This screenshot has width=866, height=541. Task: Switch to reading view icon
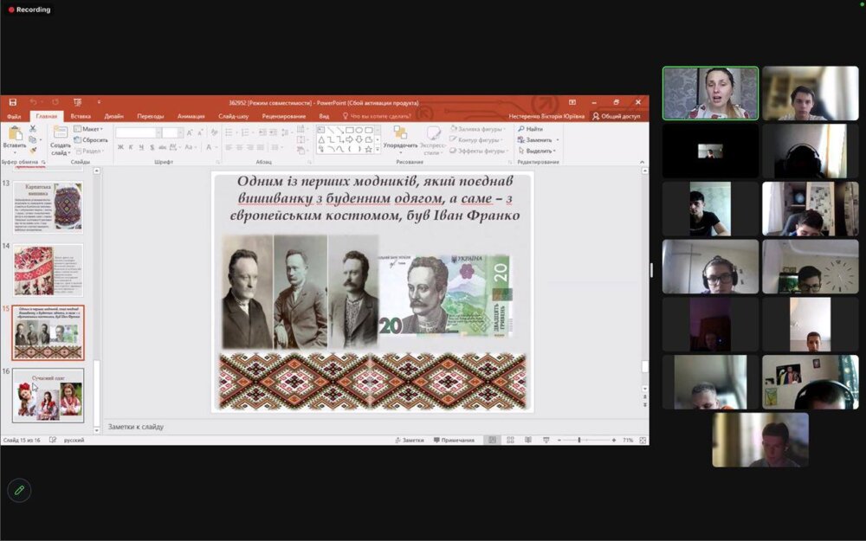pos(528,440)
